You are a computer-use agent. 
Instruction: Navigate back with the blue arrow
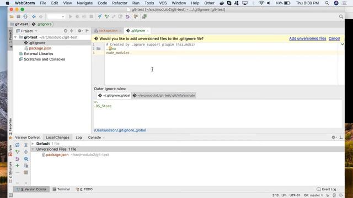[x=34, y=16]
